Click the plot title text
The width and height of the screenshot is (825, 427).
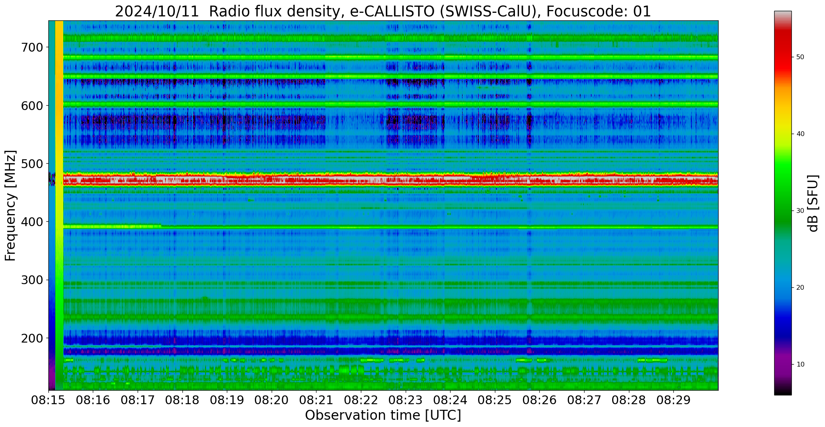tap(383, 11)
